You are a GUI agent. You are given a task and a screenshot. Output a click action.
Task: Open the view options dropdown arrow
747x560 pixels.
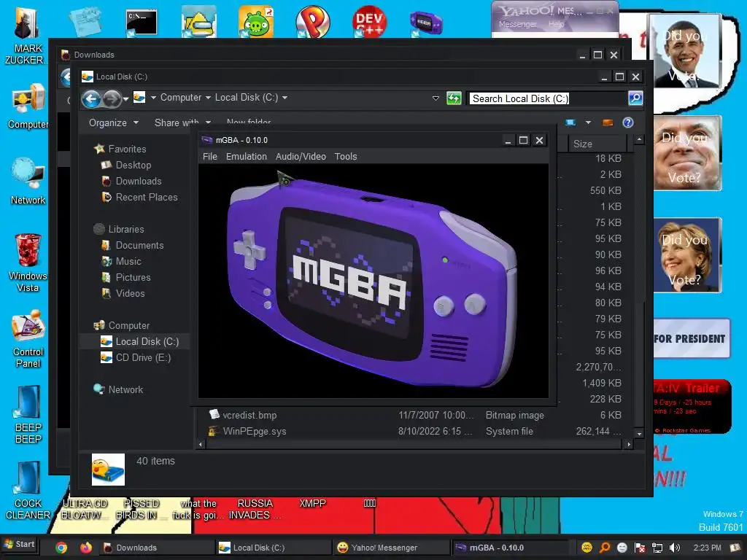[588, 122]
